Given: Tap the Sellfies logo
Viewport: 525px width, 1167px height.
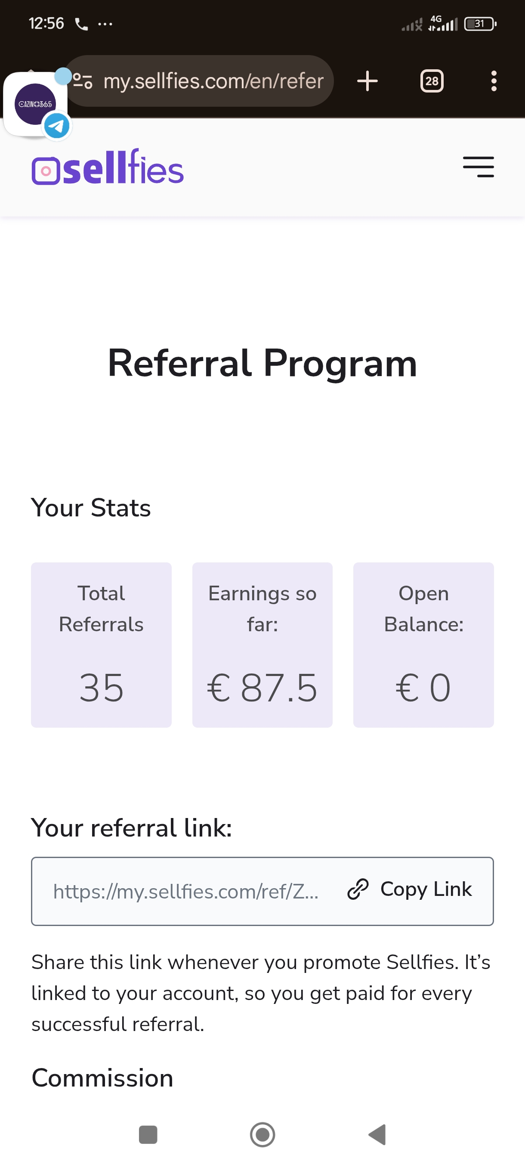Looking at the screenshot, I should coord(108,168).
